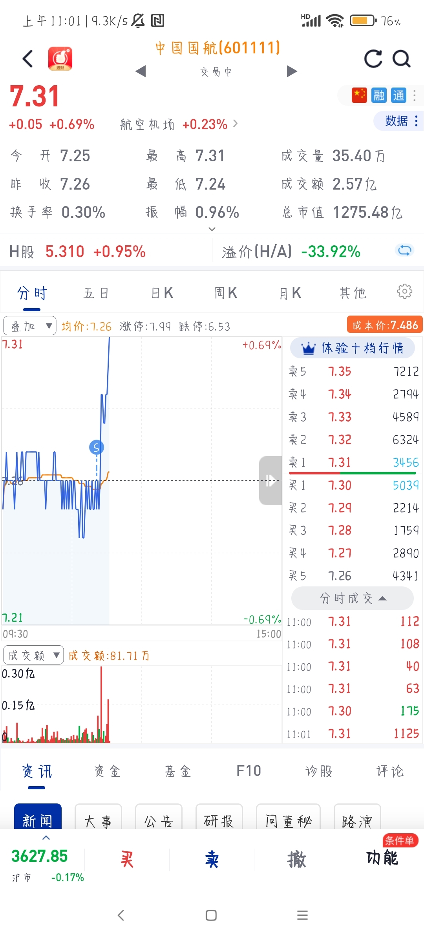Image resolution: width=424 pixels, height=942 pixels.
Task: Toggle H/A premium switch icon
Action: (x=405, y=250)
